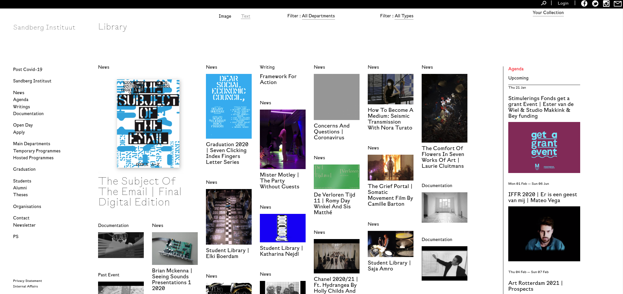
Task: Open Framework For Action writing
Action: point(278,79)
